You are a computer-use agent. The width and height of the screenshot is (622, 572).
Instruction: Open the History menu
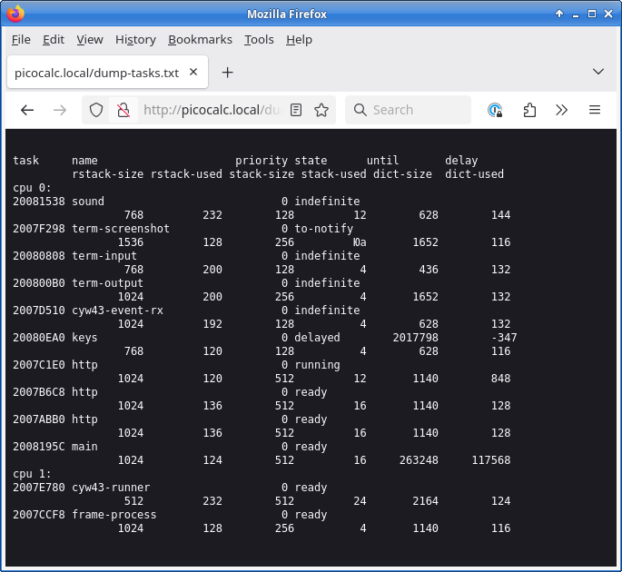click(x=135, y=40)
